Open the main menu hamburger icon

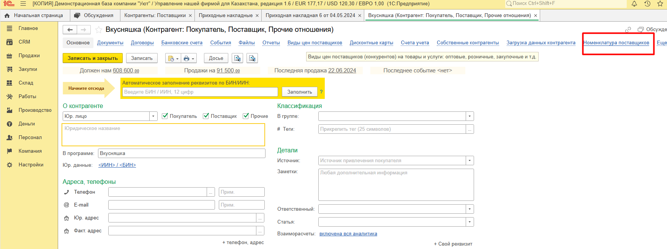click(23, 4)
